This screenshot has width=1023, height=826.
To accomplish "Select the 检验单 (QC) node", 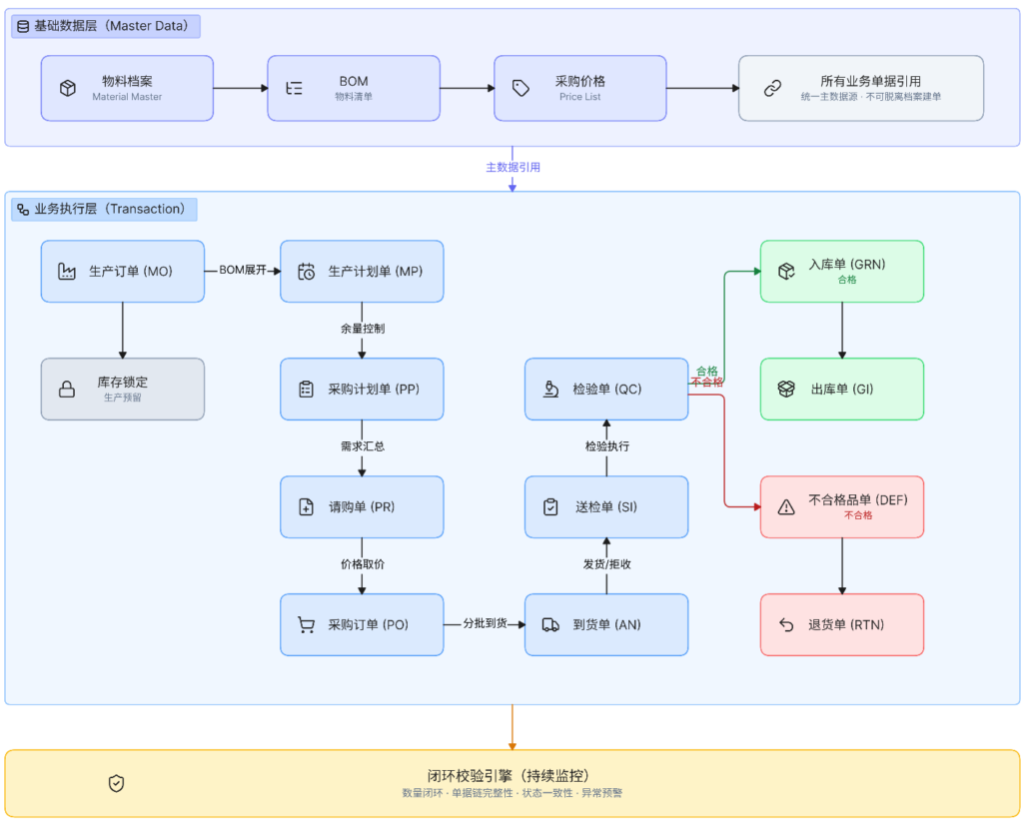I will pyautogui.click(x=606, y=390).
